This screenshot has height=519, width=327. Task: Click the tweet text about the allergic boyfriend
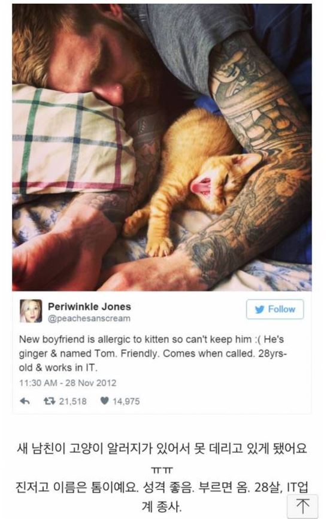pyautogui.click(x=153, y=353)
